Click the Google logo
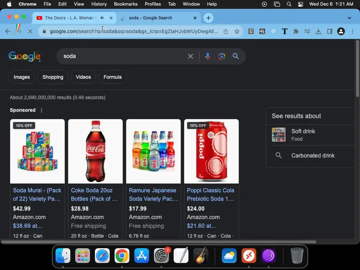Viewport: 360px width, 270px height. tap(25, 57)
